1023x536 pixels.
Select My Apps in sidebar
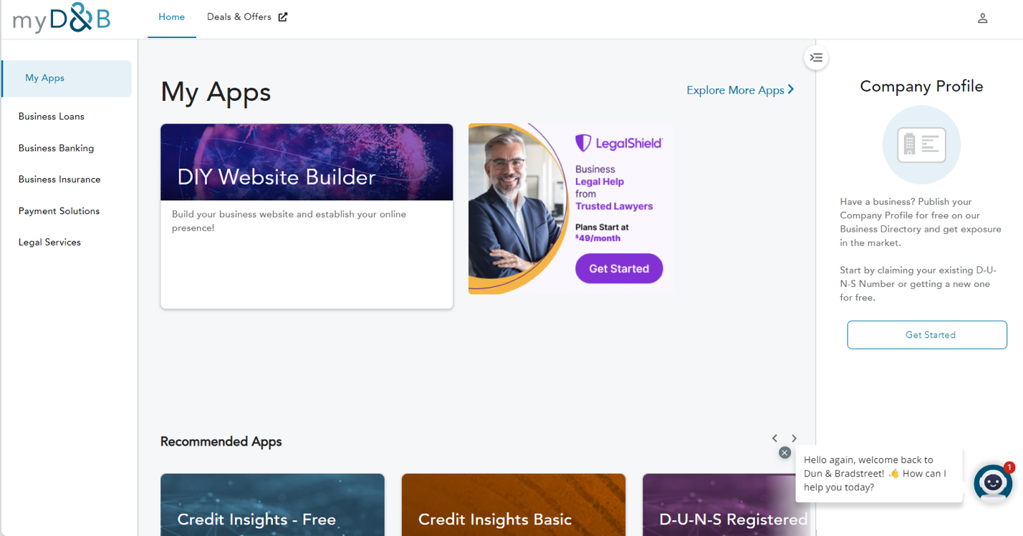[45, 78]
